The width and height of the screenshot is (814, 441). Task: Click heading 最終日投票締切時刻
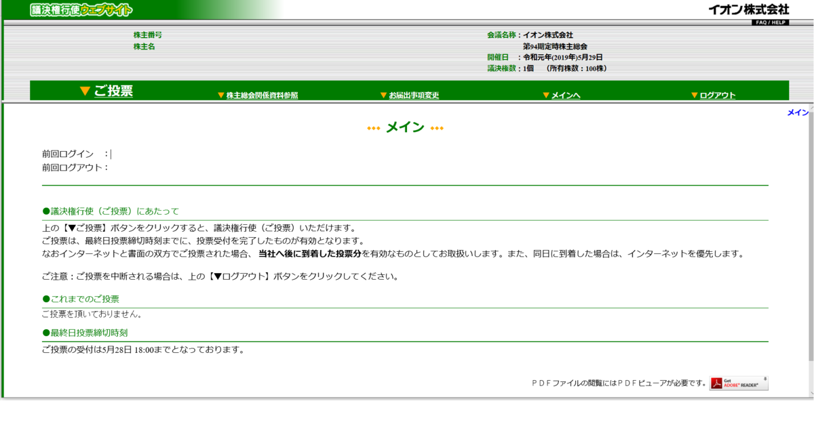tap(85, 333)
